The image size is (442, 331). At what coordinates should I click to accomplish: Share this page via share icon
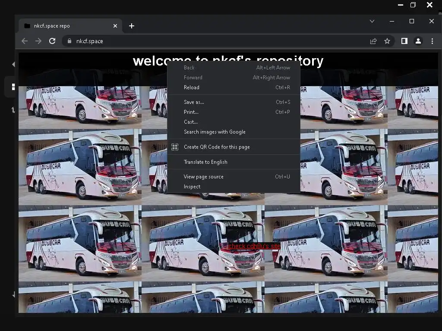point(373,41)
